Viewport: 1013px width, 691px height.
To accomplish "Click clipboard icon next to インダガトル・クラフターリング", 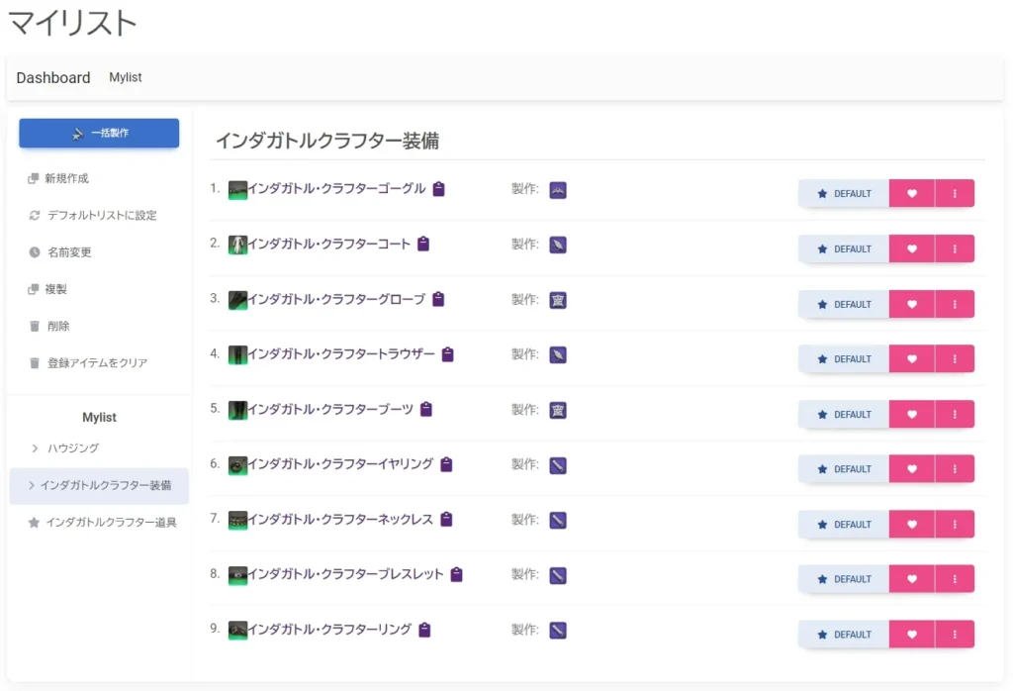I will coord(424,630).
